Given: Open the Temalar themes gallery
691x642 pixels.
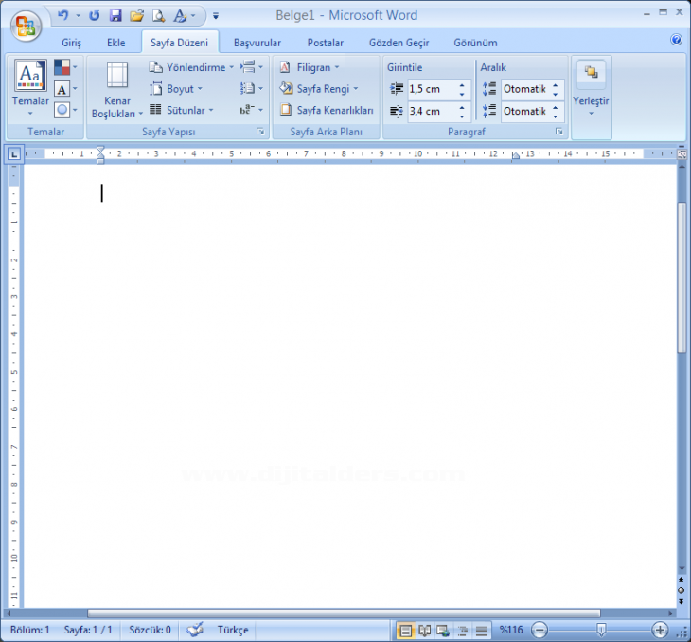Looking at the screenshot, I should (30, 88).
